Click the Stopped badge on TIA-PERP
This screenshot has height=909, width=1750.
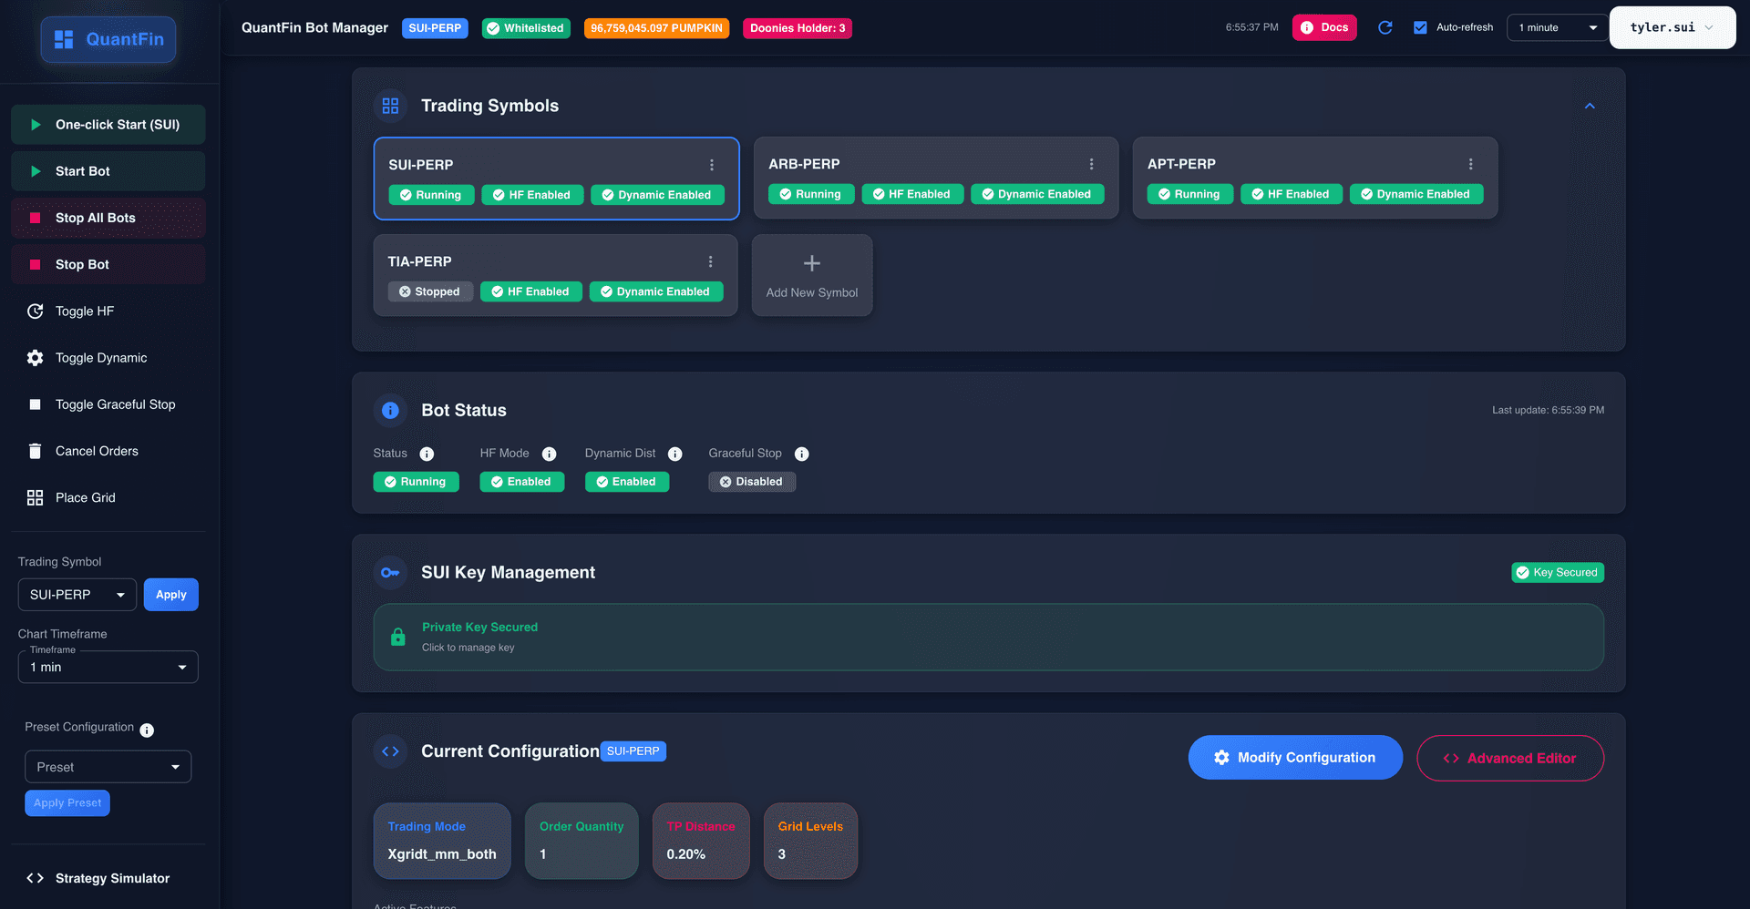pyautogui.click(x=430, y=291)
